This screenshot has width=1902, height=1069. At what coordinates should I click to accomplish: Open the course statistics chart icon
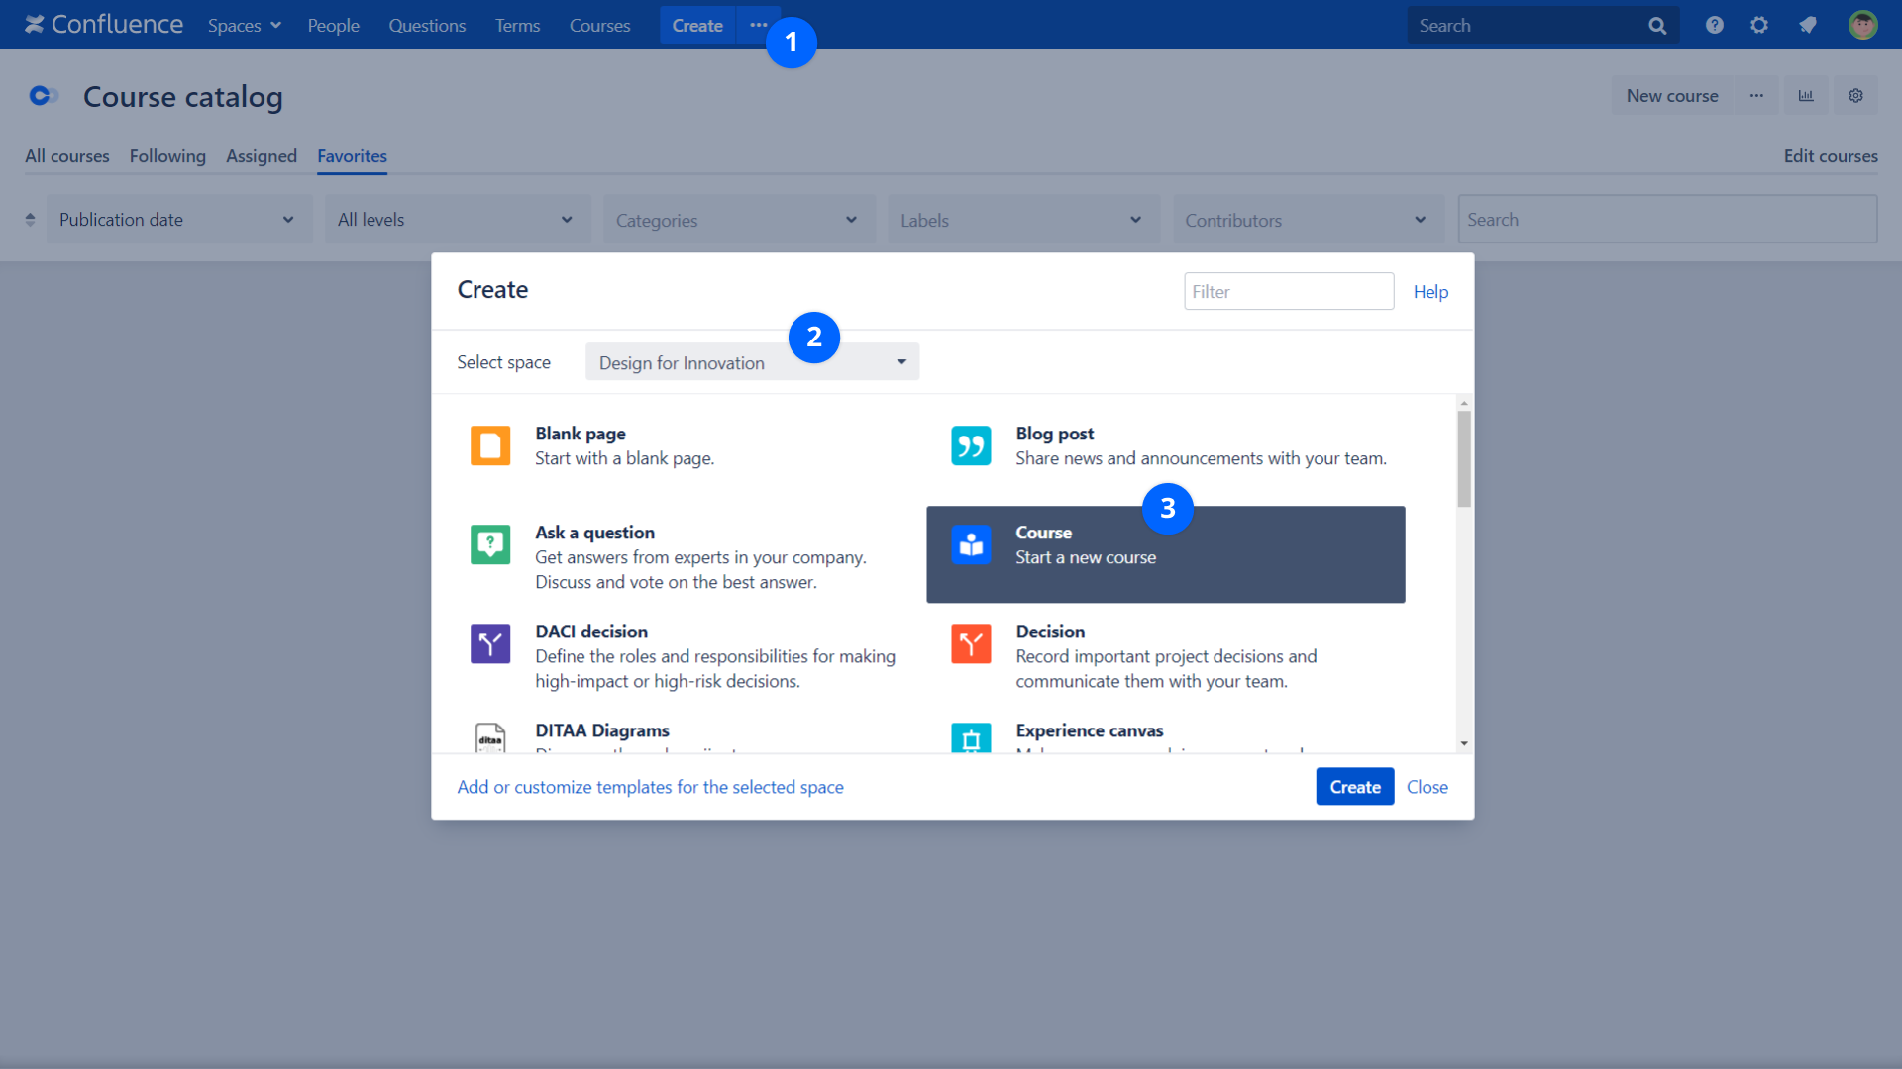click(1806, 95)
